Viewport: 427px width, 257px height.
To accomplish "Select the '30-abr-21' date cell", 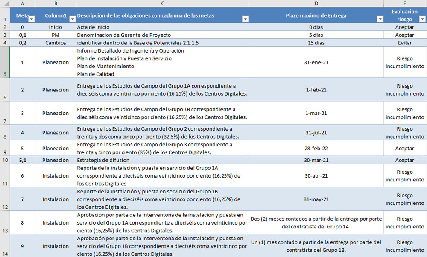I will [316, 175].
